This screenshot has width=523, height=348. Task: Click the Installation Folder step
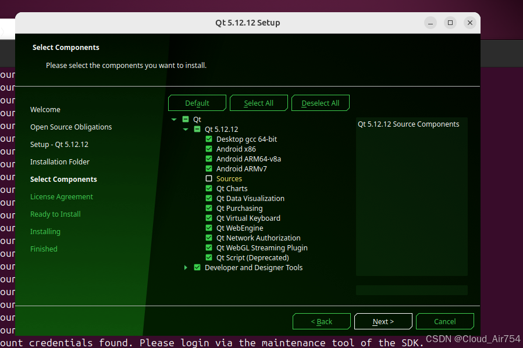[x=60, y=162]
